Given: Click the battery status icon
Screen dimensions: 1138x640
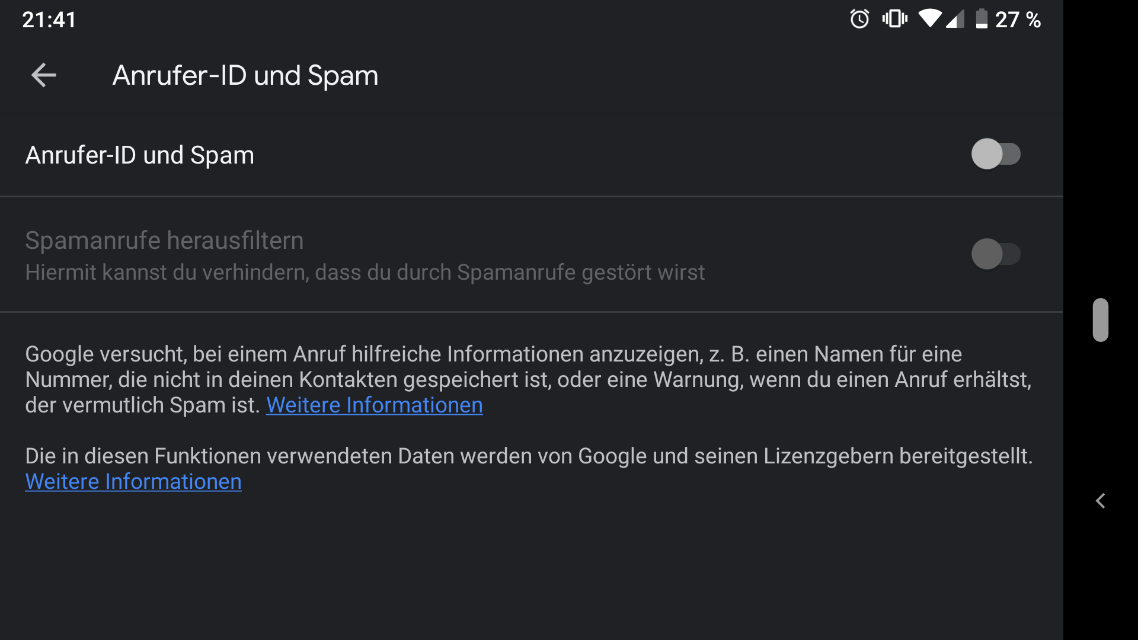Looking at the screenshot, I should pos(982,19).
